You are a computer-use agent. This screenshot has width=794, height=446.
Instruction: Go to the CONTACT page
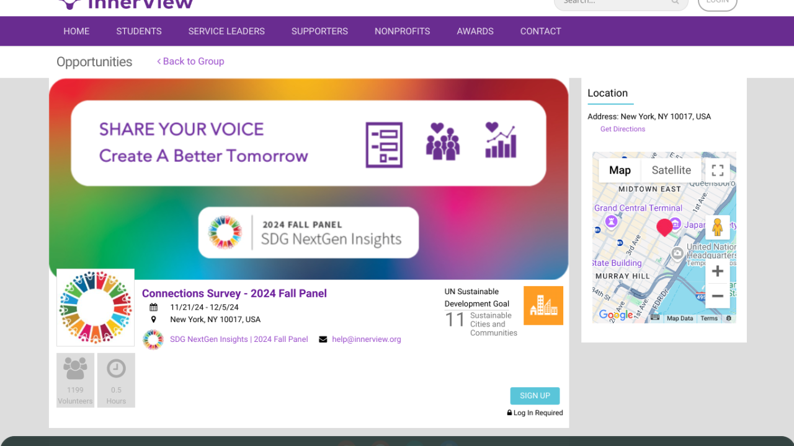pyautogui.click(x=541, y=31)
